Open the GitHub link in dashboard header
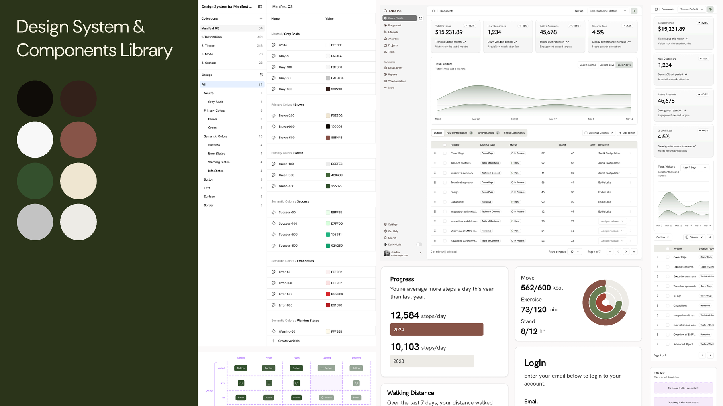The width and height of the screenshot is (723, 406). [579, 11]
